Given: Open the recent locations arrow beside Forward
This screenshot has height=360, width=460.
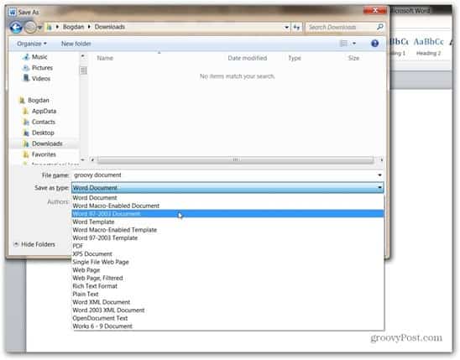Looking at the screenshot, I should click(x=40, y=28).
